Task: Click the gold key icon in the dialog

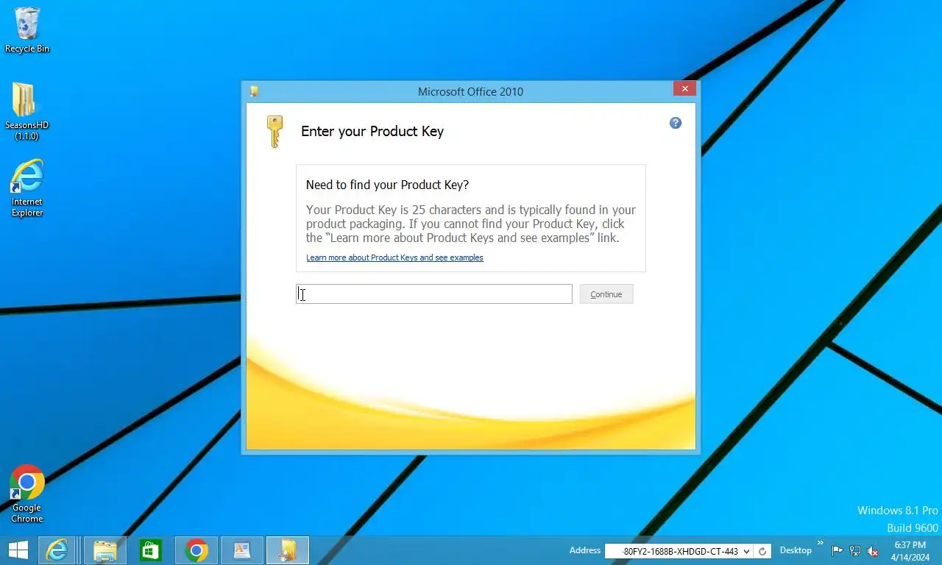Action: [275, 132]
